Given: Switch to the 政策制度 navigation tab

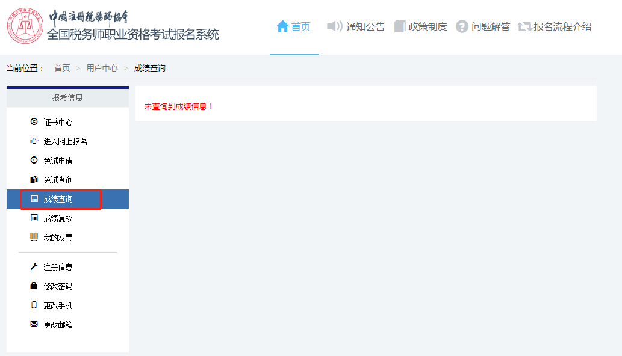Looking at the screenshot, I should [x=427, y=26].
